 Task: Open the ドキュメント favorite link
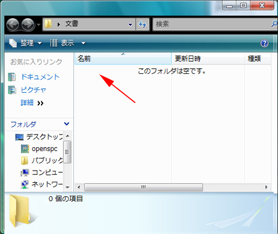pyautogui.click(x=40, y=77)
